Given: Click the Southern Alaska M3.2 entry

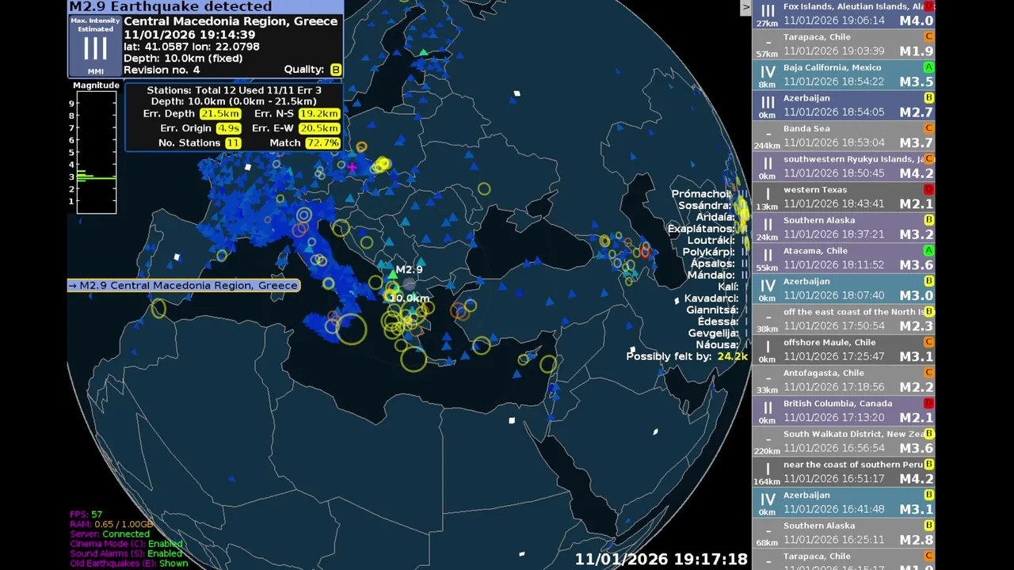Looking at the screenshot, I should point(844,228).
